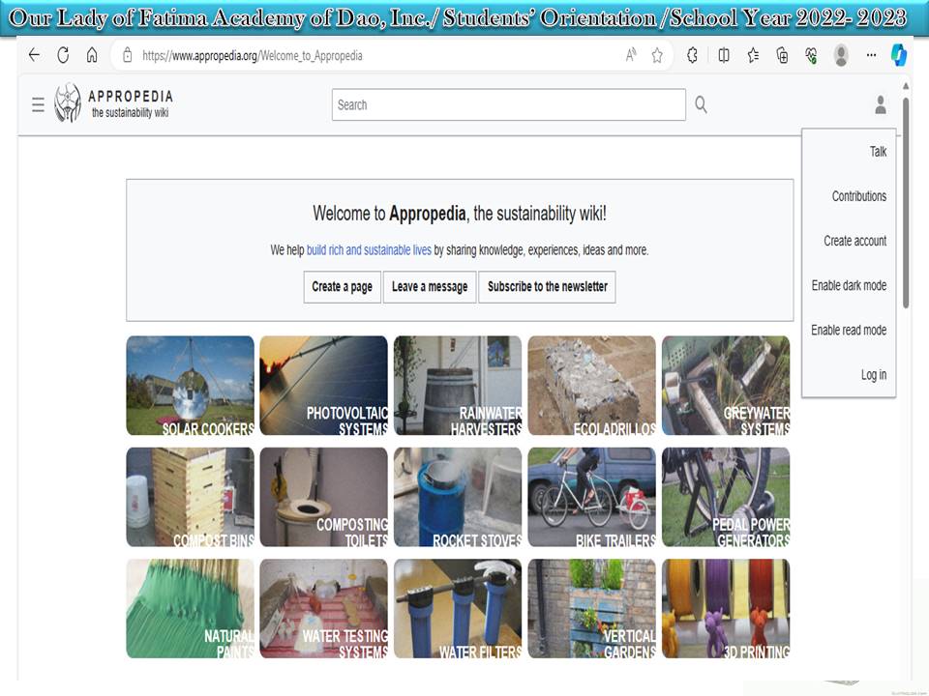
Task: Open the Rocket Stoves thumbnail
Action: pyautogui.click(x=457, y=497)
